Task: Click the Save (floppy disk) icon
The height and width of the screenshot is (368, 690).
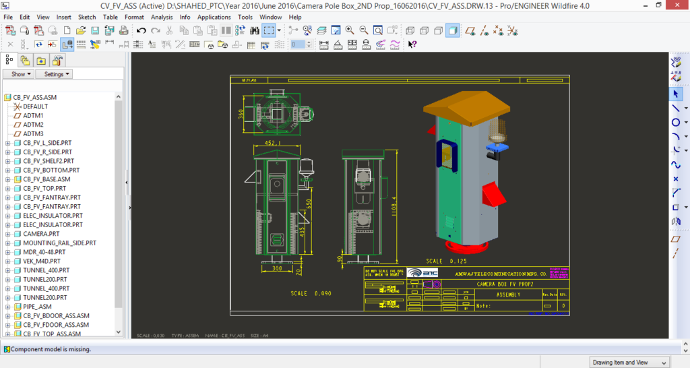Action: (x=95, y=30)
